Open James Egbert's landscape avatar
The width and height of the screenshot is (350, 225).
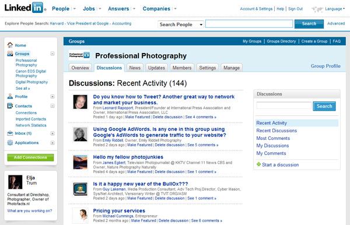click(x=80, y=162)
